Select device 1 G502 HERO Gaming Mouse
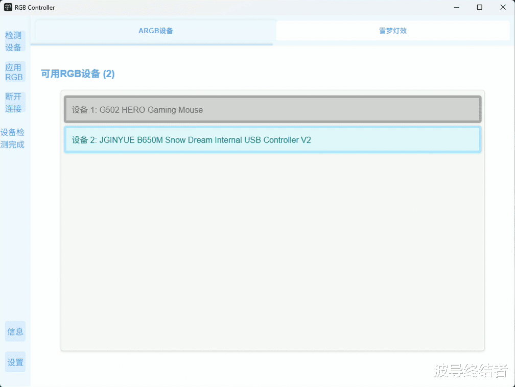The width and height of the screenshot is (515, 387). (x=273, y=110)
